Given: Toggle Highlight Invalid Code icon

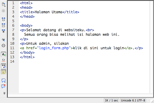Looking at the screenshot, I should 3,60.
